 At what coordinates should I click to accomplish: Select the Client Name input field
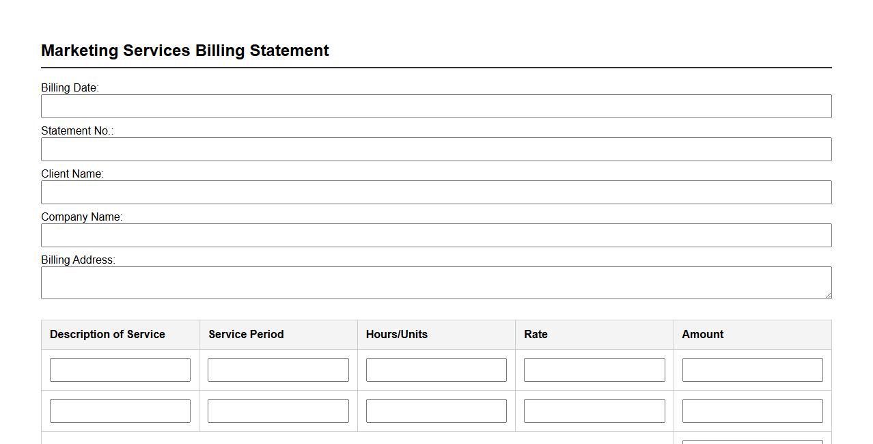click(x=436, y=193)
